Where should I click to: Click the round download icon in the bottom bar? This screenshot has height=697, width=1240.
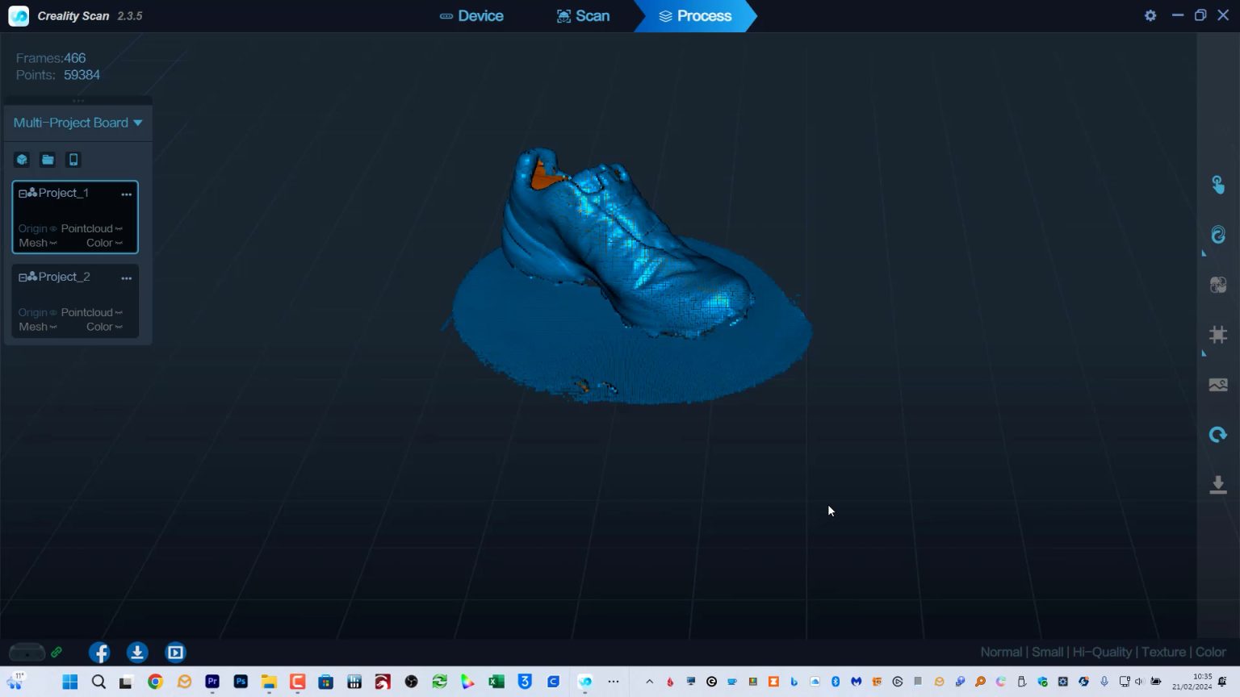click(137, 653)
